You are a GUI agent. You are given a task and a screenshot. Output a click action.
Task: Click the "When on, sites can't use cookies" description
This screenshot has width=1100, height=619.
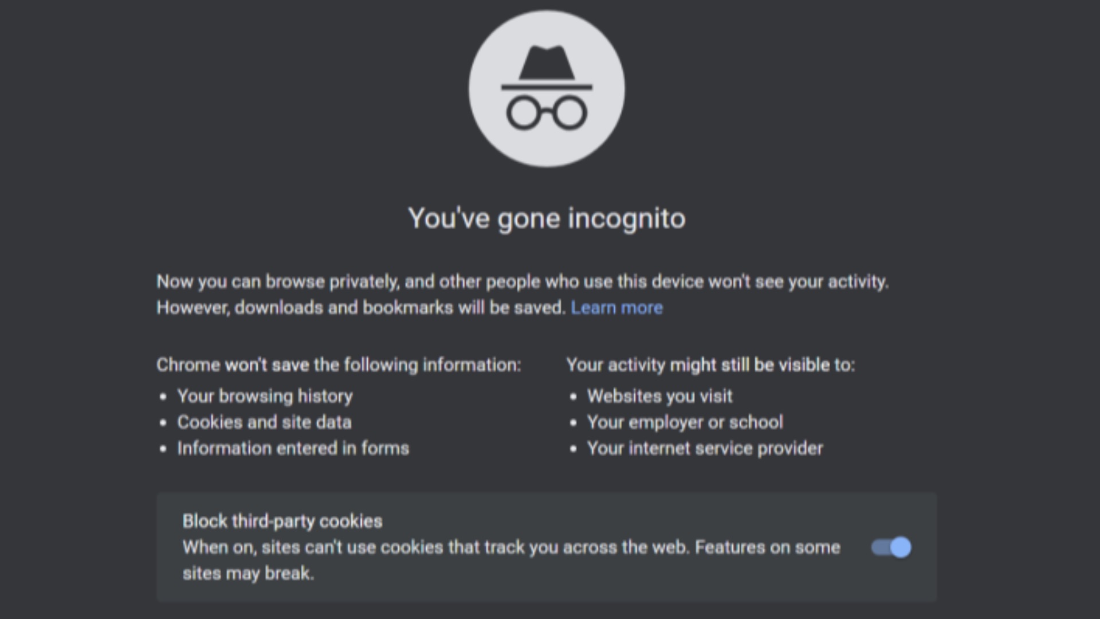pos(511,547)
